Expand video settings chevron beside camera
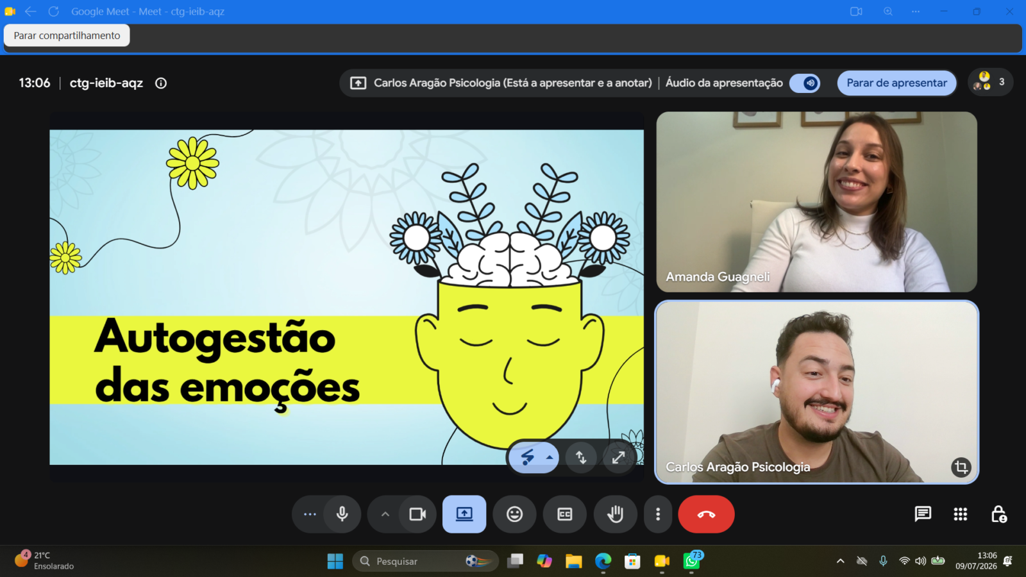Image resolution: width=1026 pixels, height=577 pixels. [x=385, y=514]
